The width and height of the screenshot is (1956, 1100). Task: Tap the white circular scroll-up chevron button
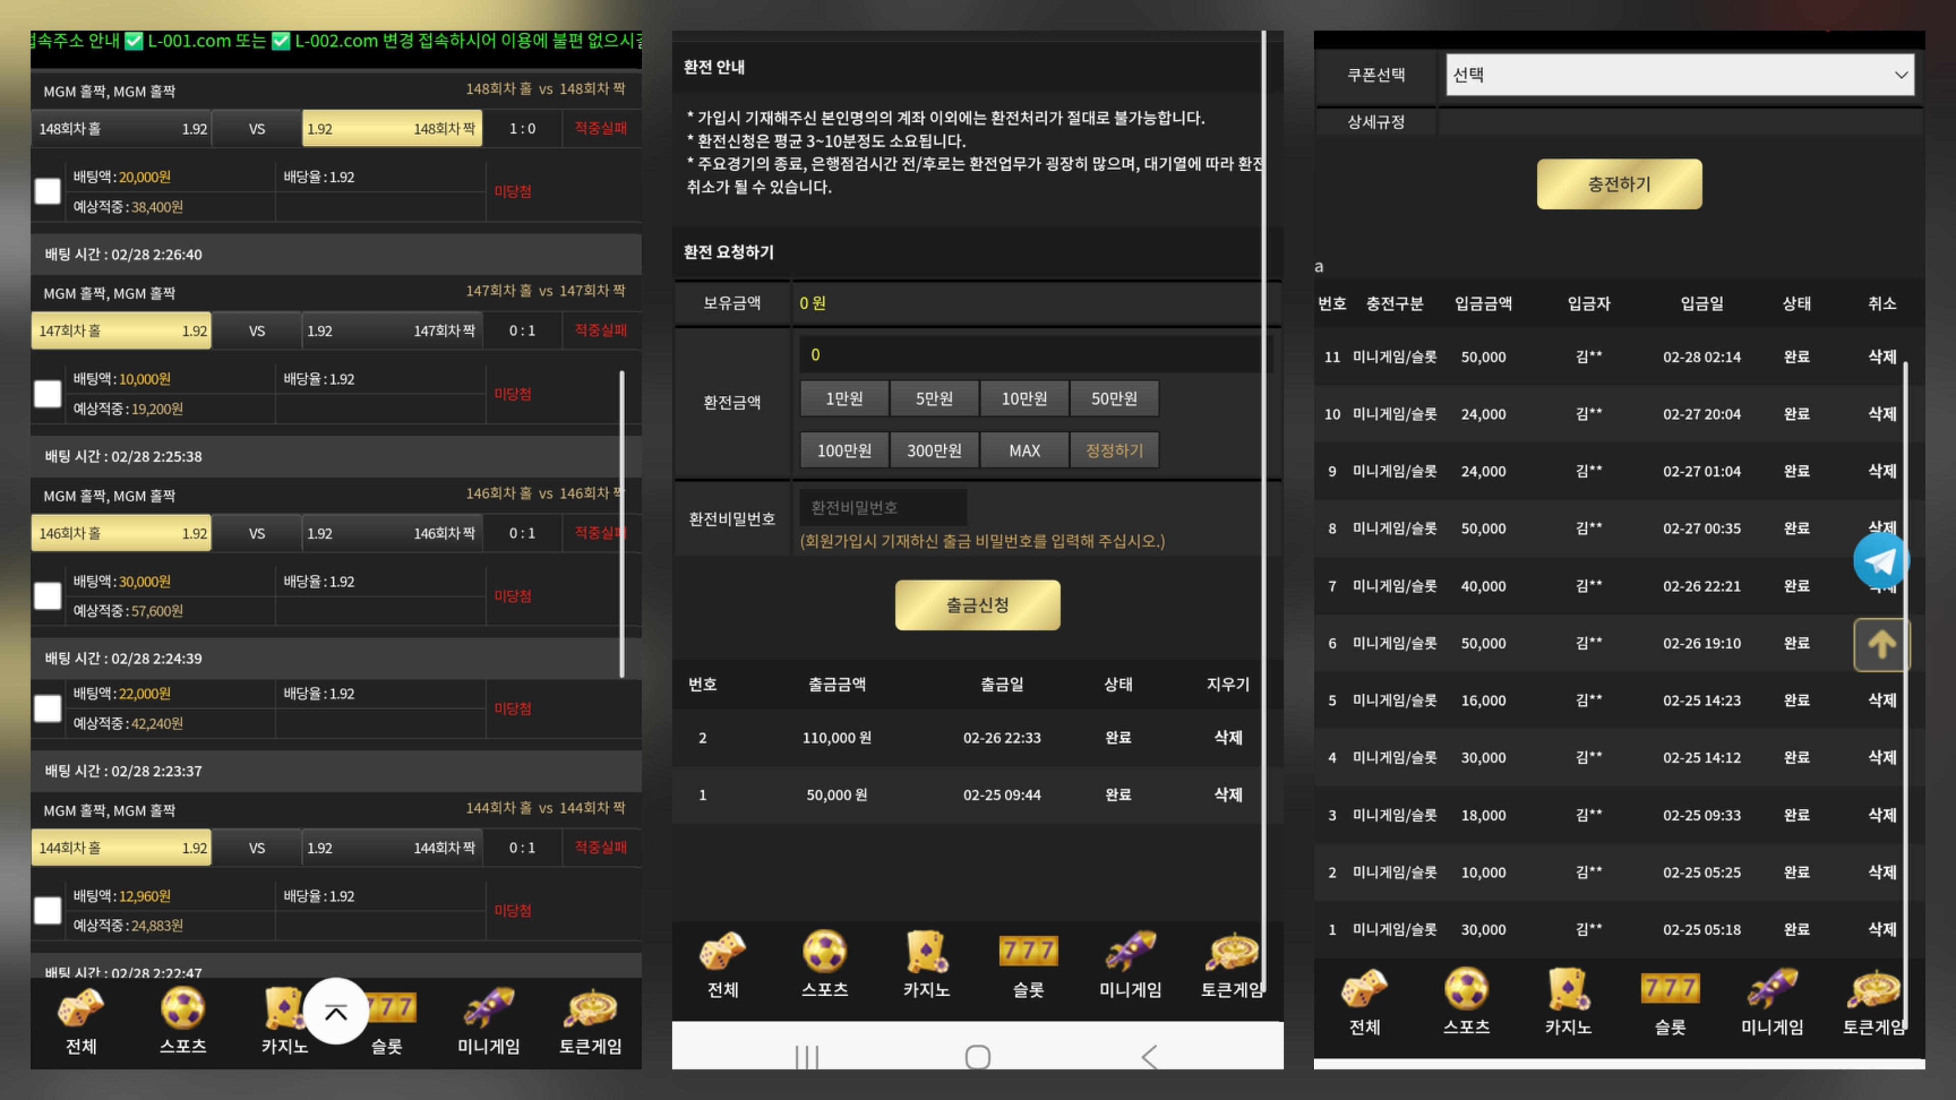tap(336, 1010)
